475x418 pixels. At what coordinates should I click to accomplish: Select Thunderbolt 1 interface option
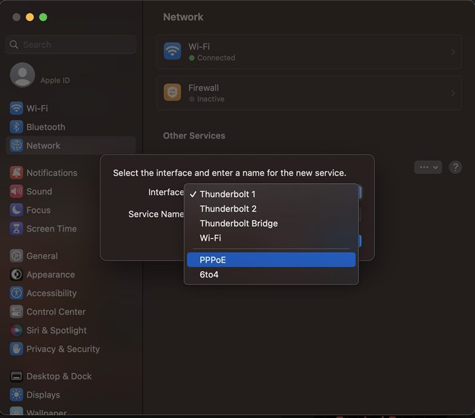pyautogui.click(x=271, y=194)
